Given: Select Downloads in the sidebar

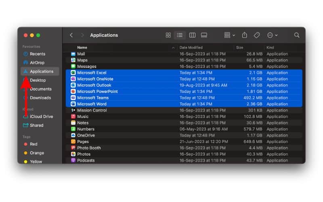Looking at the screenshot, I should (40, 98).
